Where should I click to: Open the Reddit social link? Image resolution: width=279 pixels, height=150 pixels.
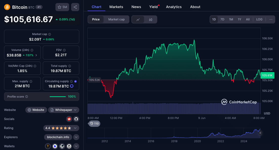[69, 119]
